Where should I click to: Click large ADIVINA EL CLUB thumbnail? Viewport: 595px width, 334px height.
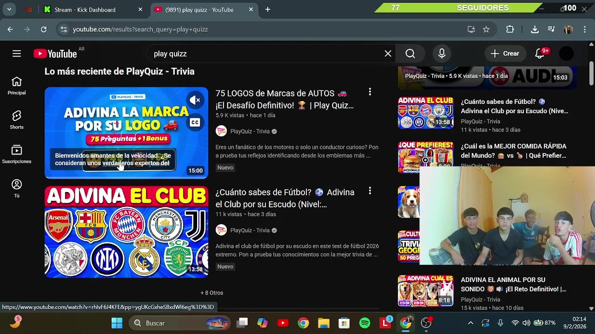126,232
